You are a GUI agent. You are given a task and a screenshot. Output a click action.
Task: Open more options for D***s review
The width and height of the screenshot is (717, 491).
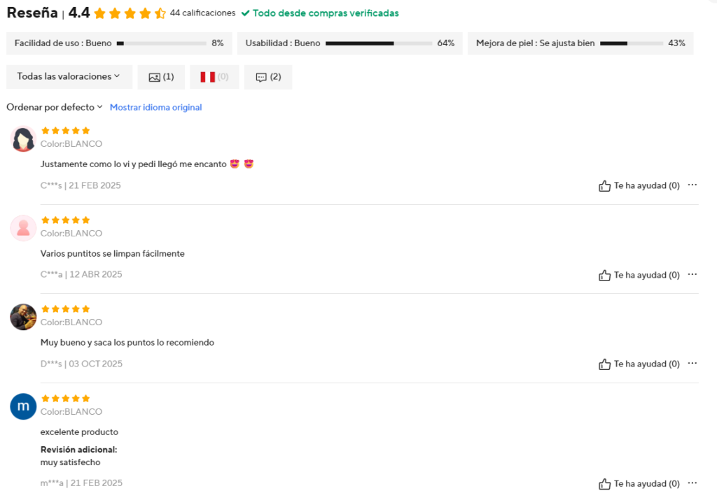pos(692,364)
